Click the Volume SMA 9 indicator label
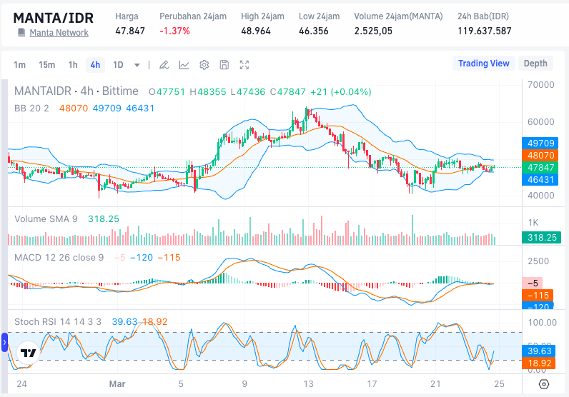Viewport: 569px width, 397px height. (46, 219)
